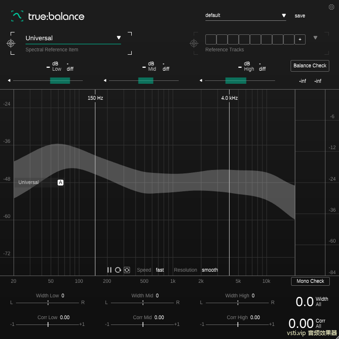Toggle the auto-reset boxed refresh icon
339x339 pixels.
(127, 270)
